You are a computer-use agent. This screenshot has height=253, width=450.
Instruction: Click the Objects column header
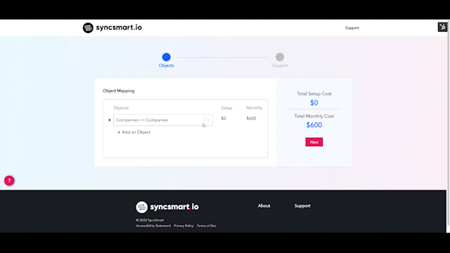(x=121, y=108)
